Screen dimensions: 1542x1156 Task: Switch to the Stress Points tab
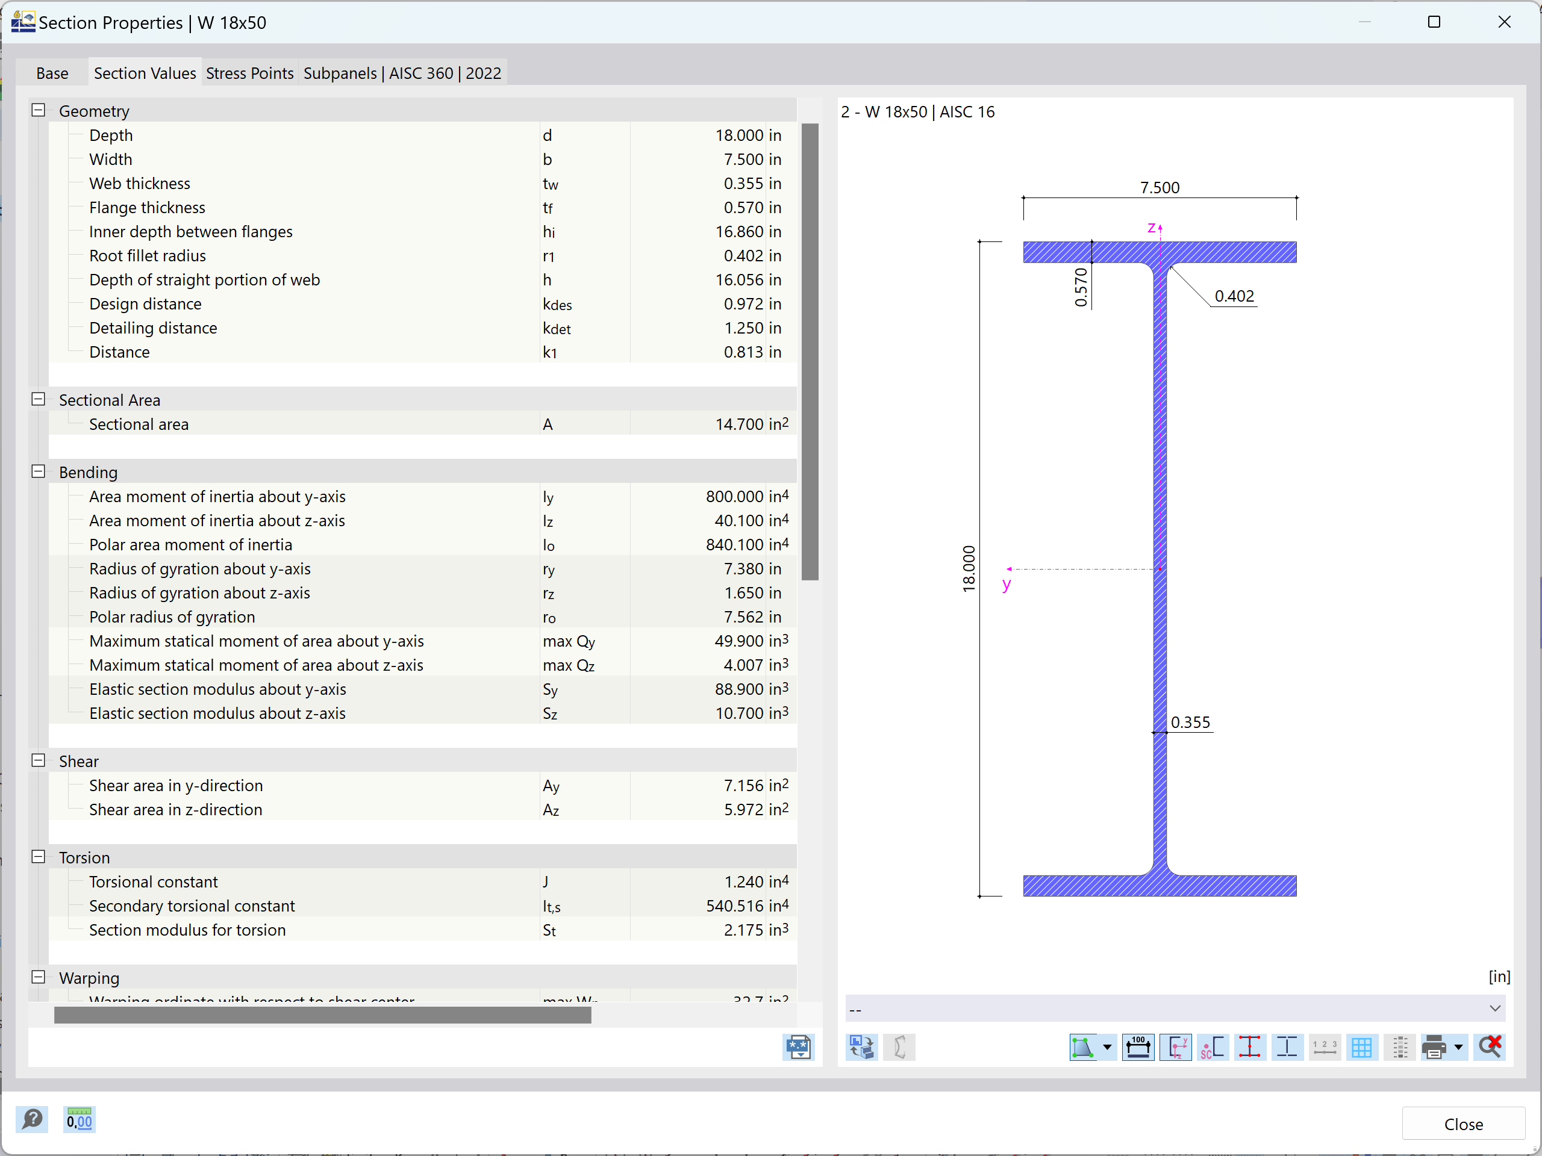(249, 73)
